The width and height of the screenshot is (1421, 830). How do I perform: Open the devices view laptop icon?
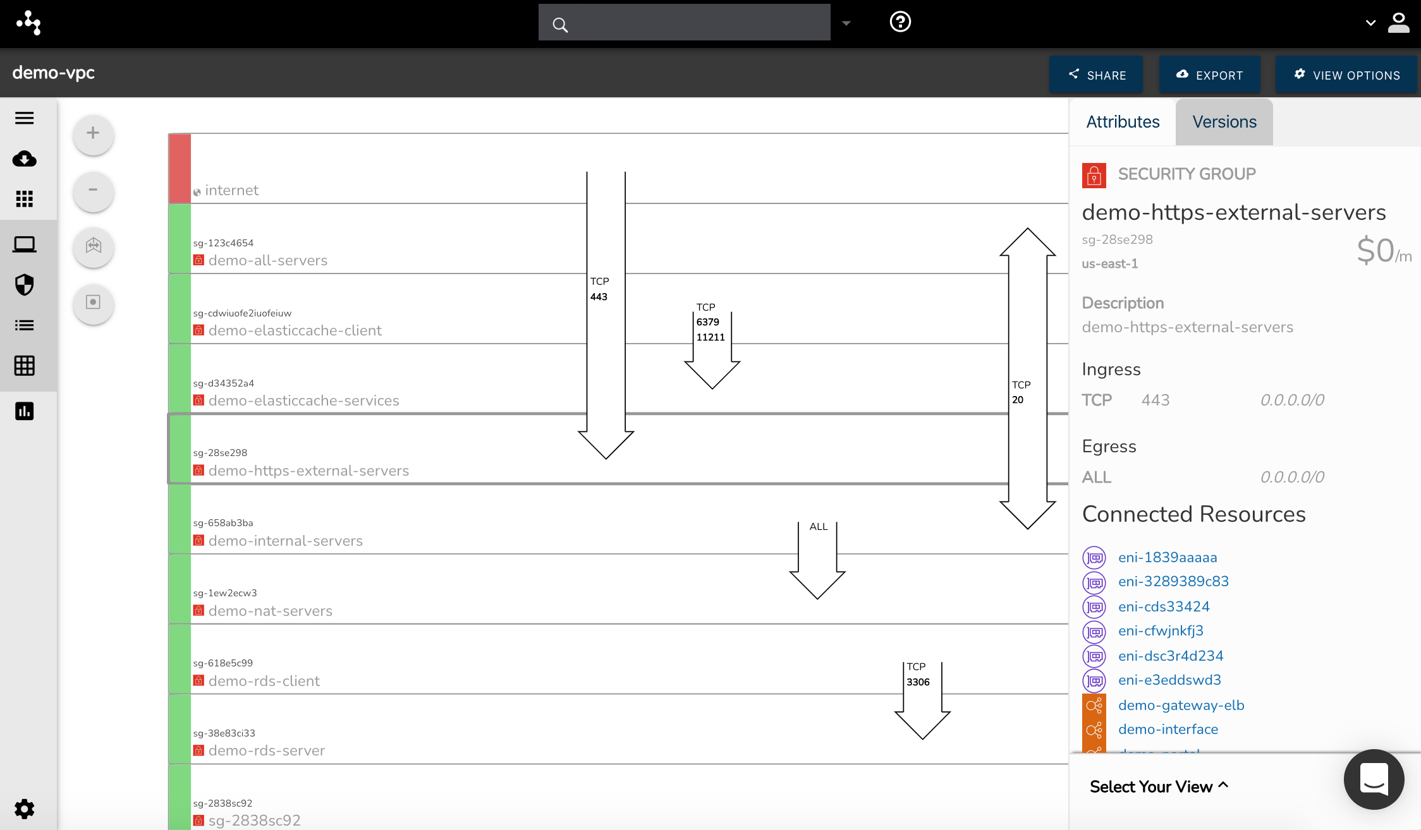coord(25,244)
